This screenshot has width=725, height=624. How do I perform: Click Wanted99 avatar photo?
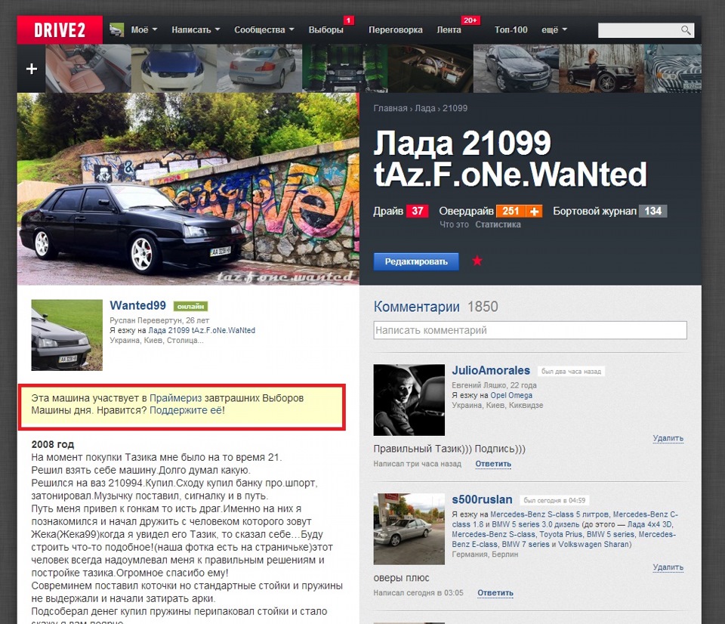click(67, 335)
